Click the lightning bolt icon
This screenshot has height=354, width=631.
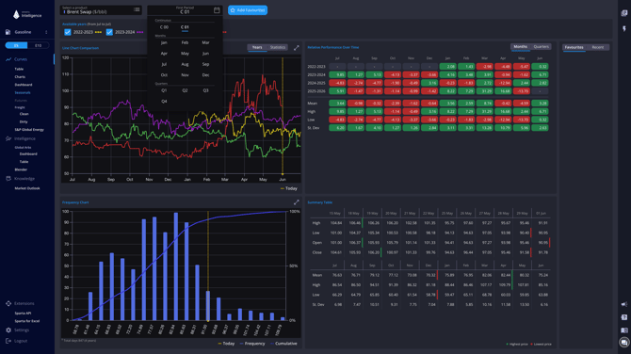pos(624,28)
